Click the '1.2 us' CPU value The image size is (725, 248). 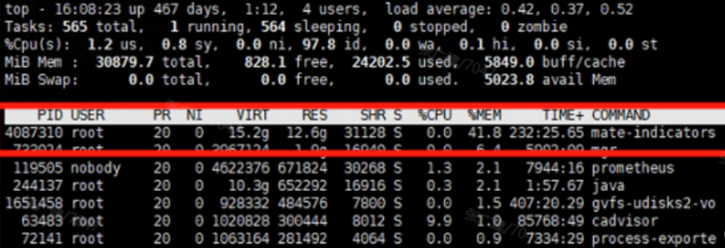(115, 45)
